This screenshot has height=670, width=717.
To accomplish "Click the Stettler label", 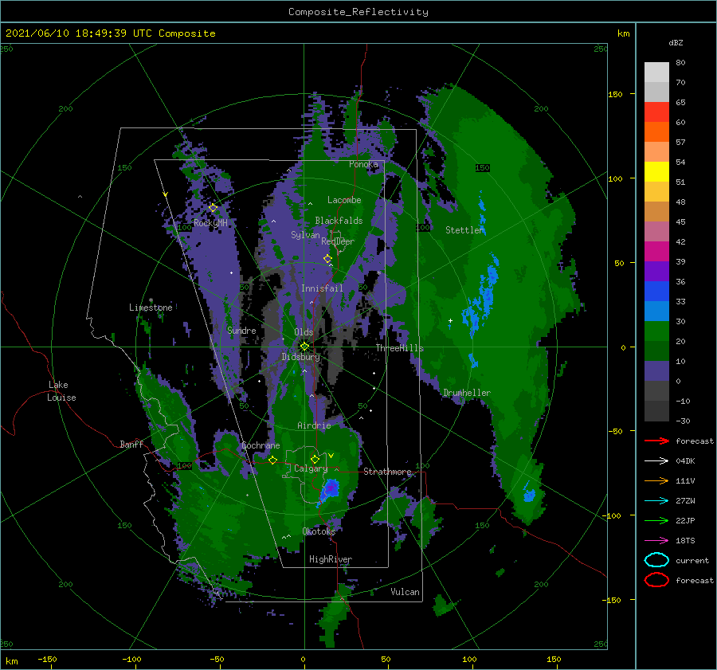I will [464, 230].
